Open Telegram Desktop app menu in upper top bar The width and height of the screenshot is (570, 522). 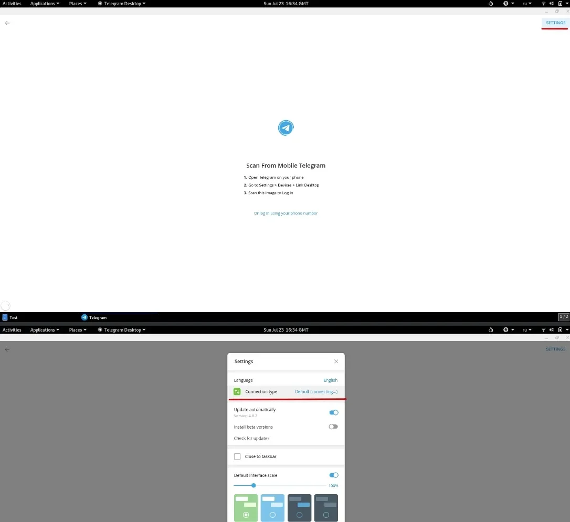[122, 4]
